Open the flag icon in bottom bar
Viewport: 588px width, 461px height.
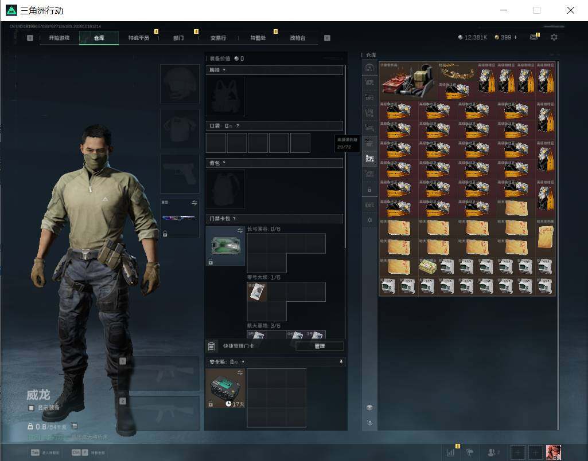(470, 452)
